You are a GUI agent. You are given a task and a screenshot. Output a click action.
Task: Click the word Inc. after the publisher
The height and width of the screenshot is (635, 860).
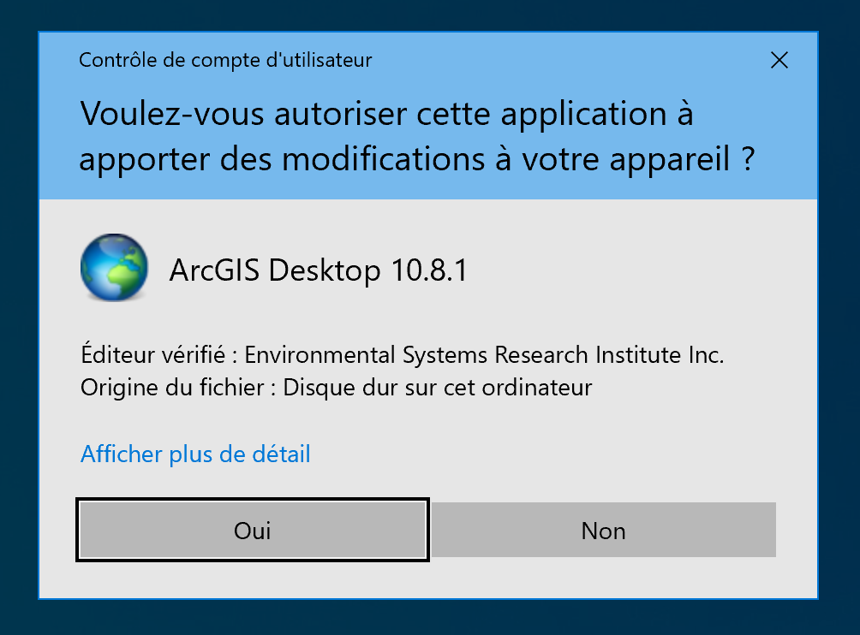point(708,354)
